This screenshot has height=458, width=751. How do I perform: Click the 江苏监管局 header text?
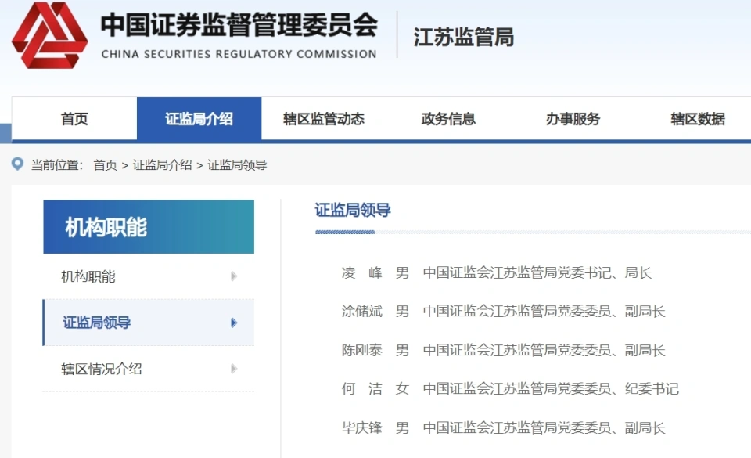coord(463,37)
